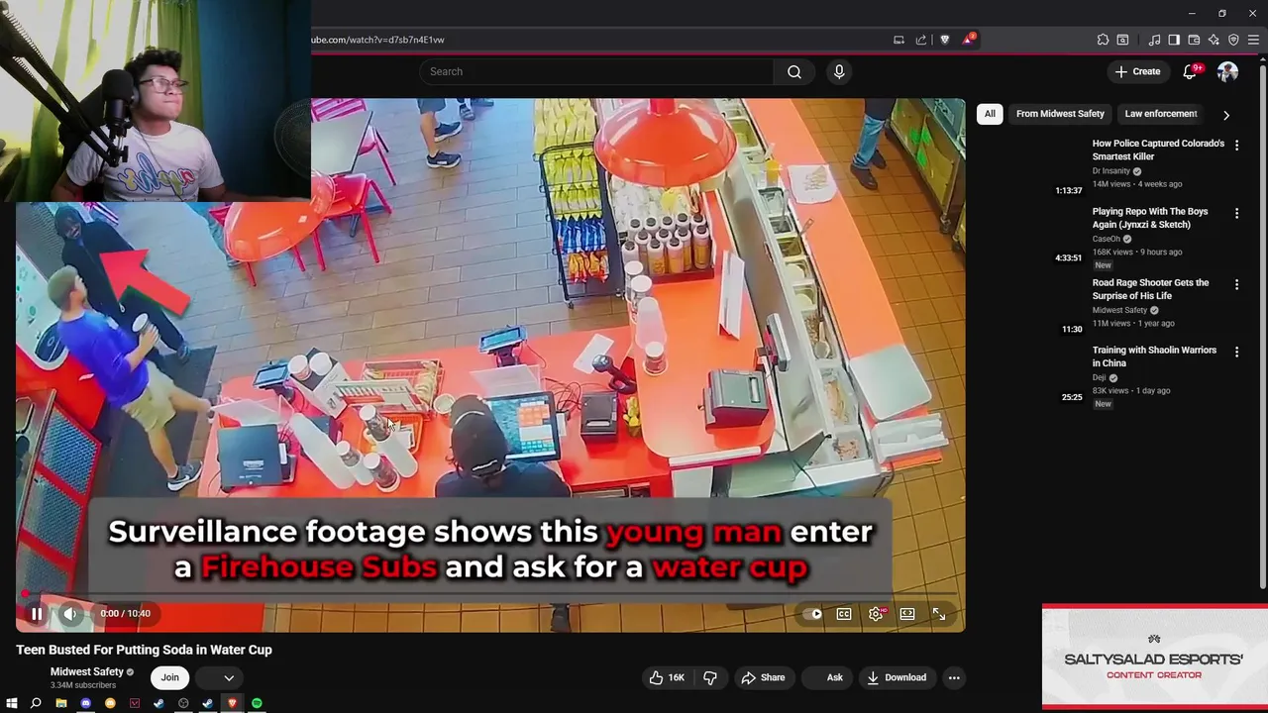Image resolution: width=1268 pixels, height=713 pixels.
Task: Switch to theater mode view
Action: point(907,614)
